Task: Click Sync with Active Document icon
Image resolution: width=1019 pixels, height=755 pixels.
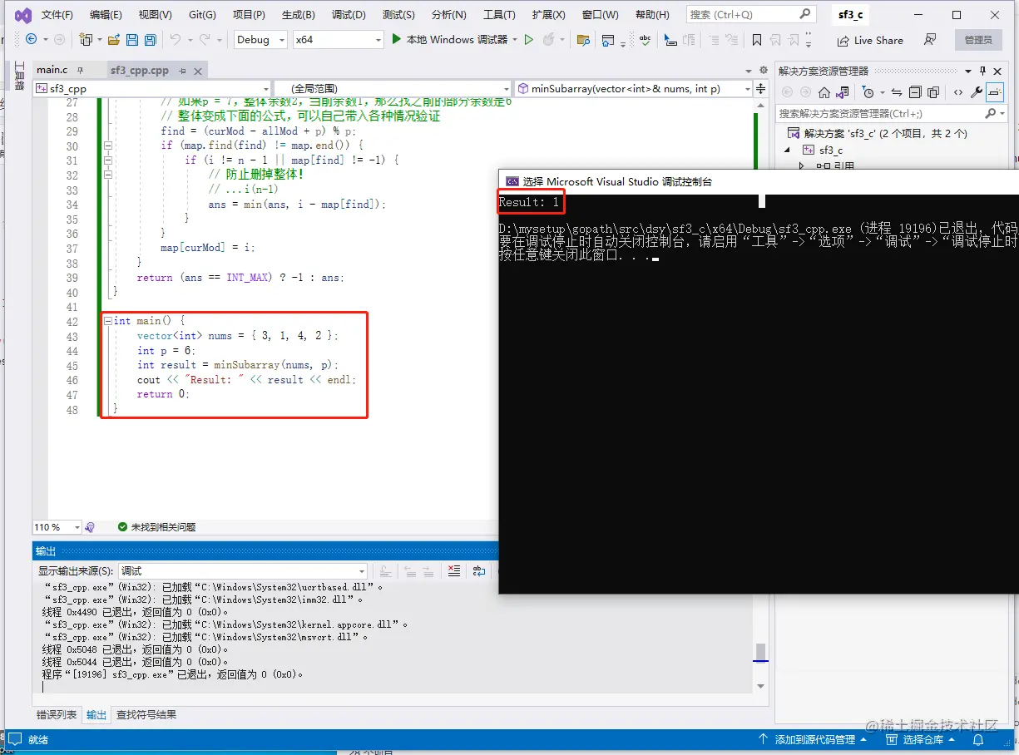Action: (x=896, y=92)
